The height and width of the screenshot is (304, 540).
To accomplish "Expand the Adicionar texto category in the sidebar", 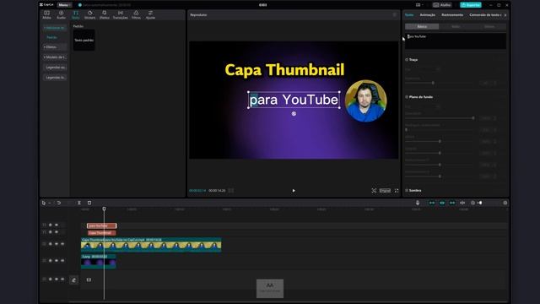I will coord(54,28).
